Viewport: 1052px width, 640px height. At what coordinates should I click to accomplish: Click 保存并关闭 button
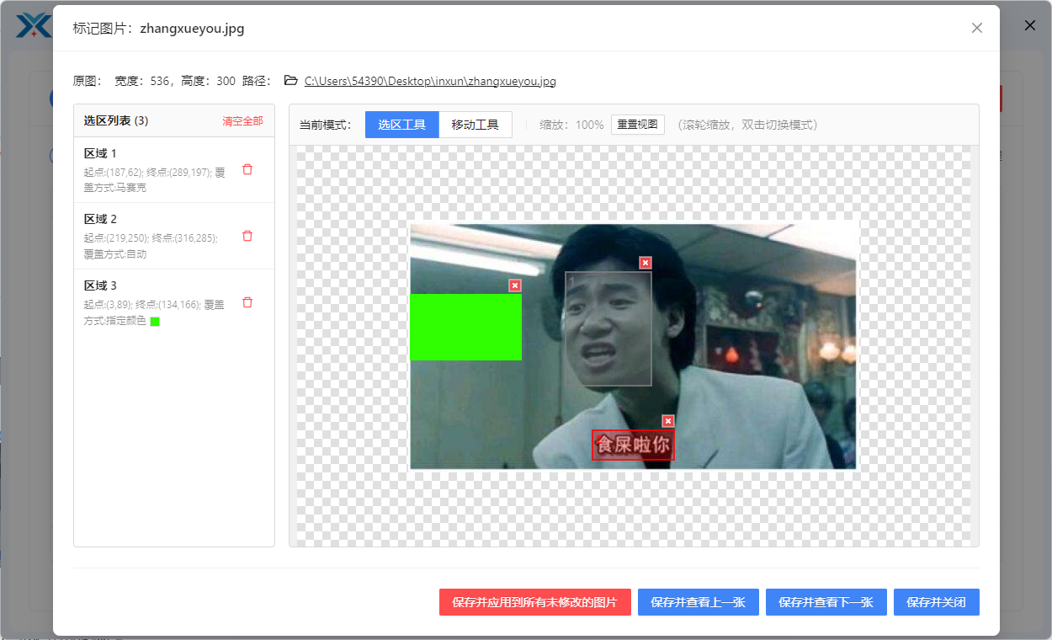point(936,602)
